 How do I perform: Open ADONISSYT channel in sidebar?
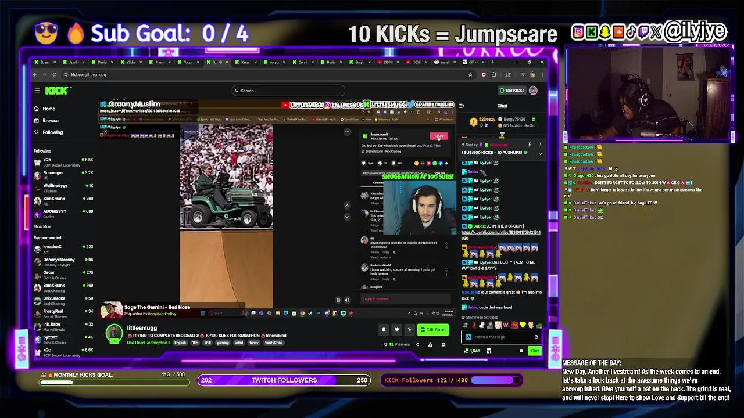pos(63,214)
